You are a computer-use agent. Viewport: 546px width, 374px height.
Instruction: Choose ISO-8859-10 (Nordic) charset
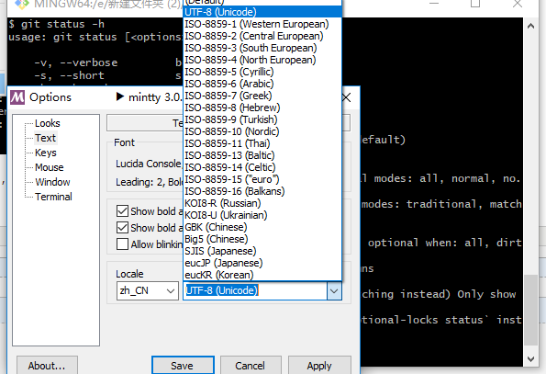pyautogui.click(x=262, y=131)
